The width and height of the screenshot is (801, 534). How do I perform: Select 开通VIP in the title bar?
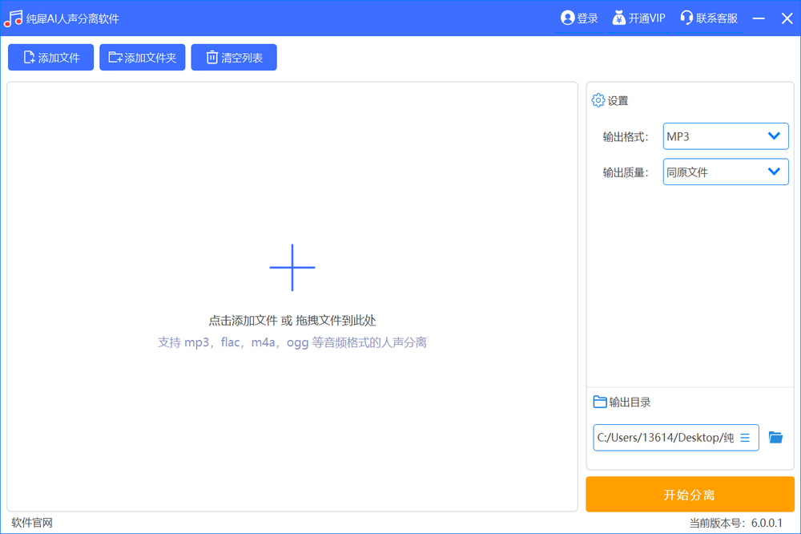(x=646, y=18)
